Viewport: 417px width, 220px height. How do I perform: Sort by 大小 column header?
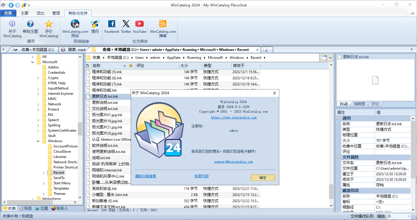pyautogui.click(x=190, y=66)
